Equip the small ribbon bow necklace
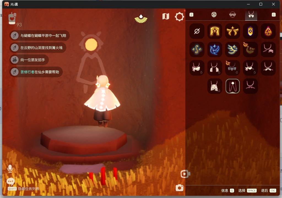This screenshot has width=282, height=198. (x=268, y=68)
